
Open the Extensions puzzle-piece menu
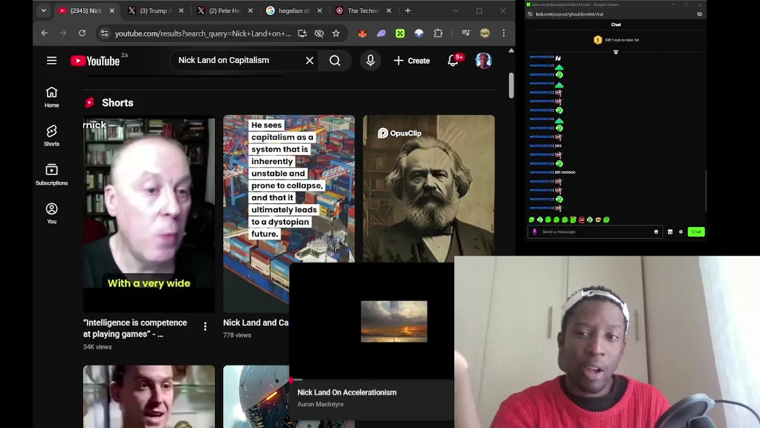(x=438, y=33)
